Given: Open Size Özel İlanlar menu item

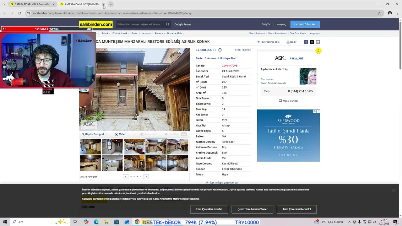Looking at the screenshot, I should [298, 33].
